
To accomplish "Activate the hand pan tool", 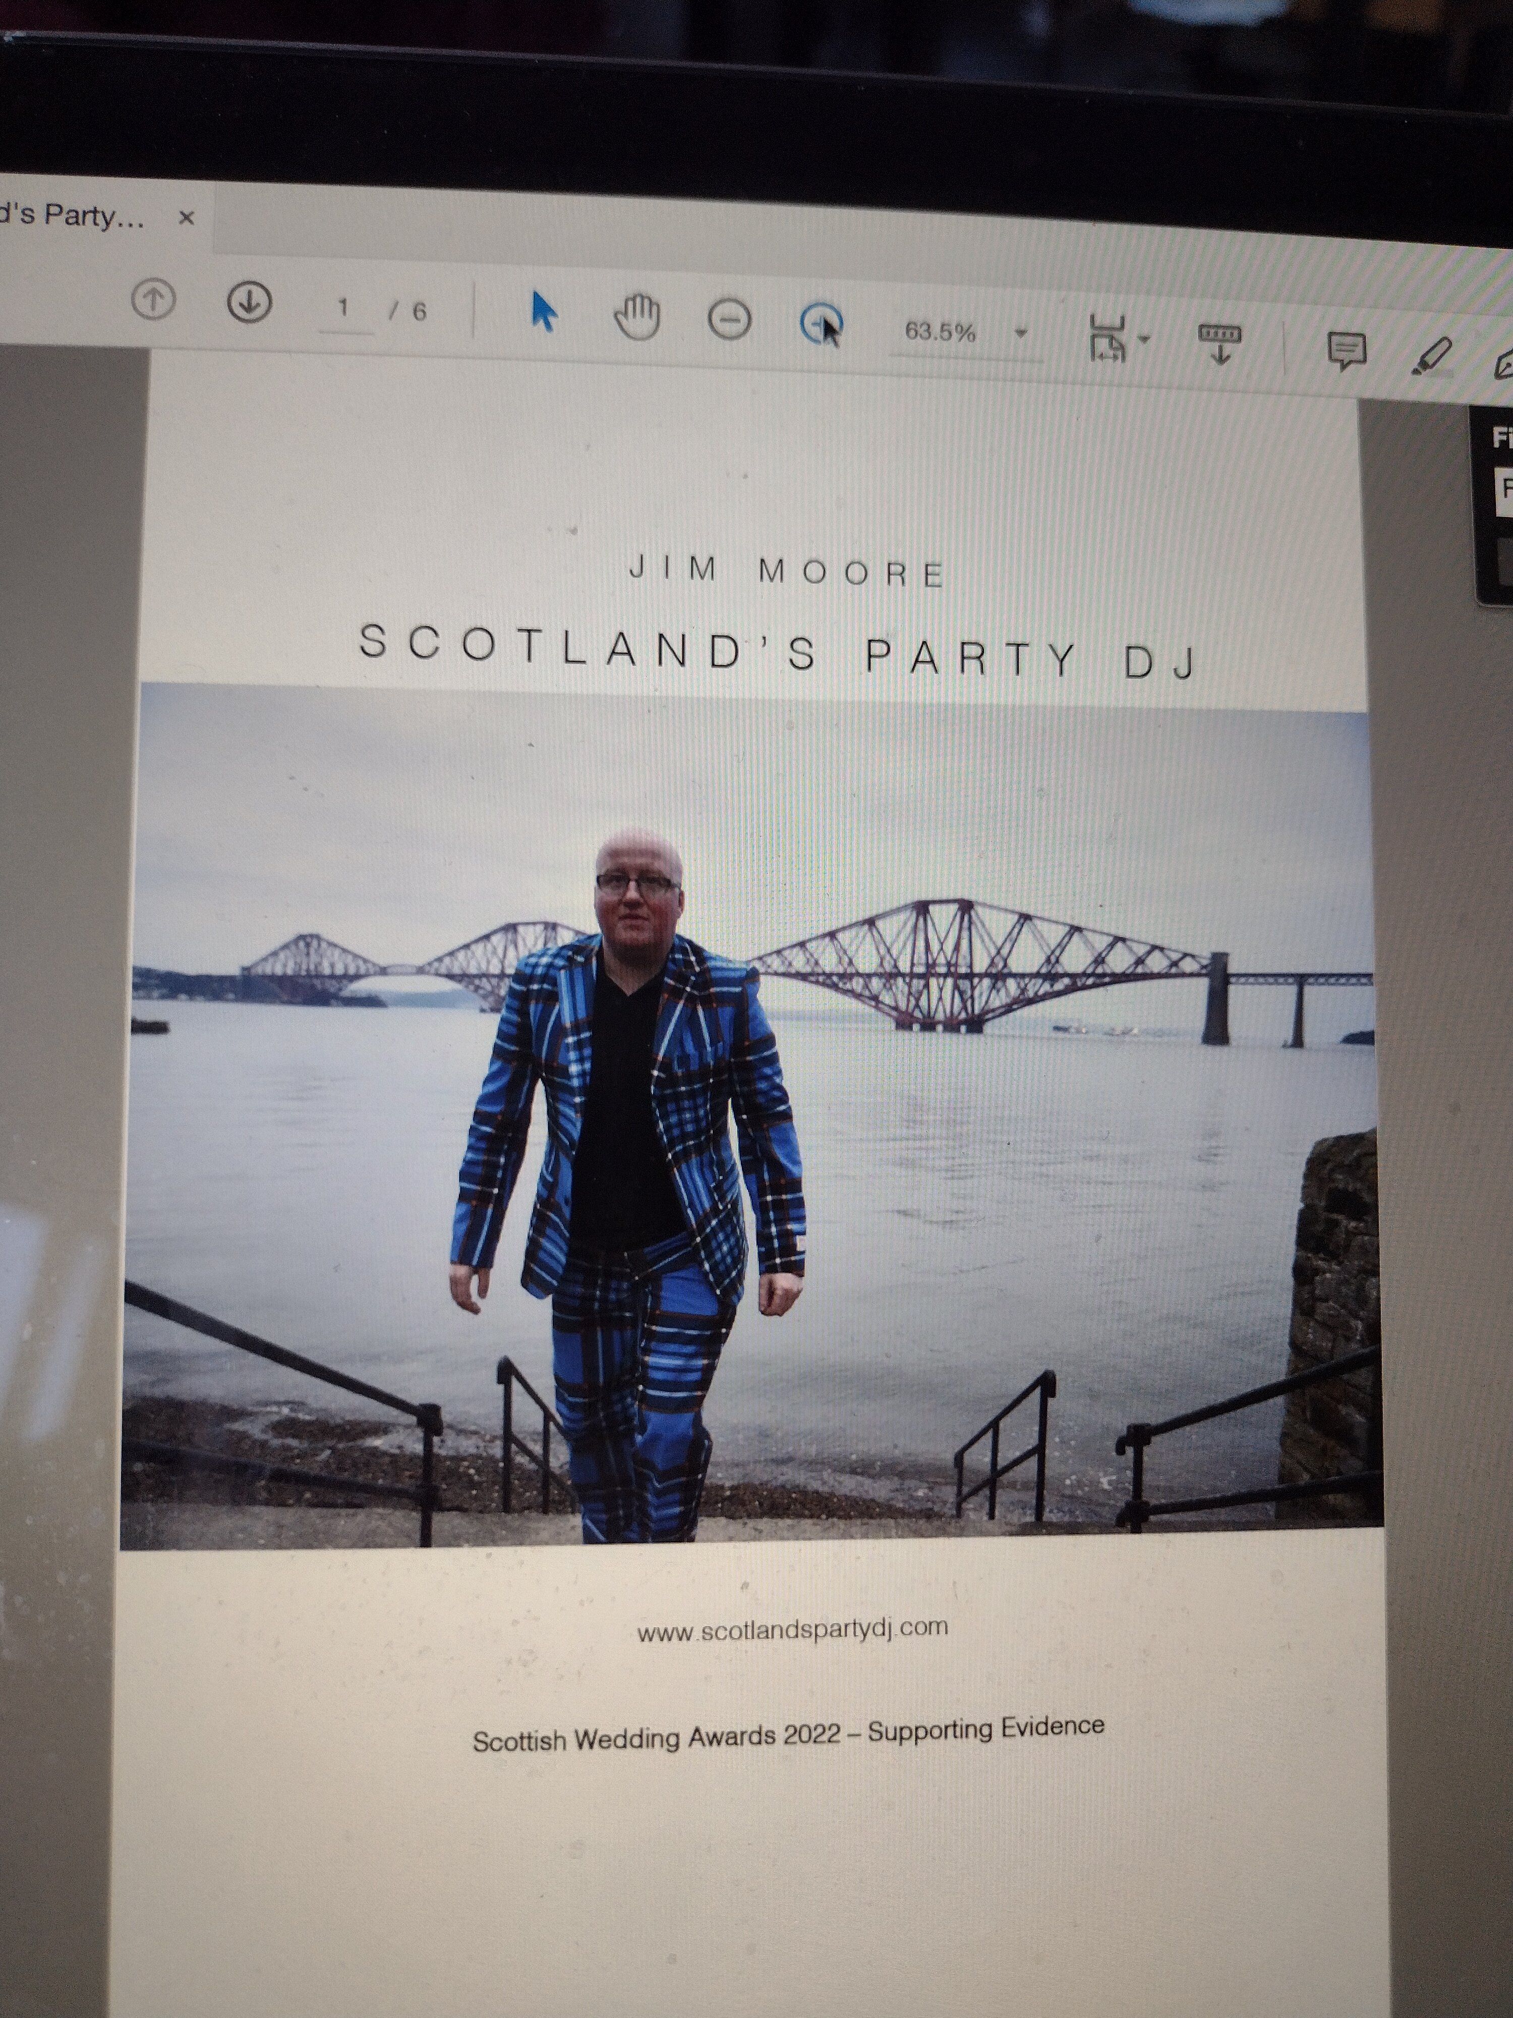I will 636,316.
